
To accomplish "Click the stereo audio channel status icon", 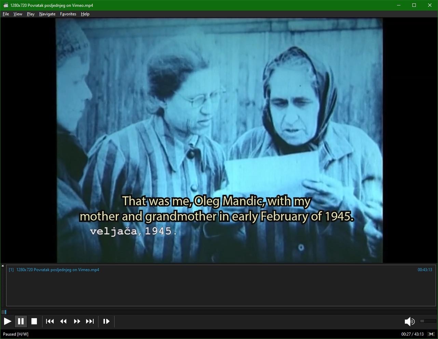I will (x=431, y=334).
